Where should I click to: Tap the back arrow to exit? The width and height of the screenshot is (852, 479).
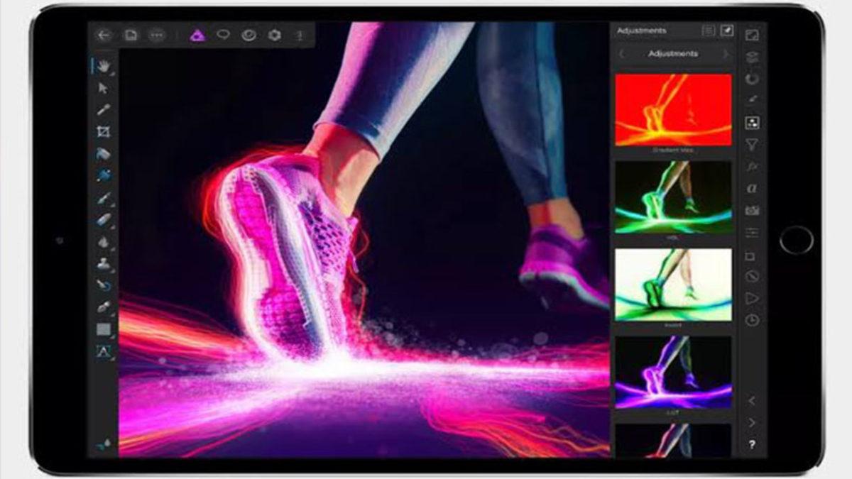tap(104, 35)
